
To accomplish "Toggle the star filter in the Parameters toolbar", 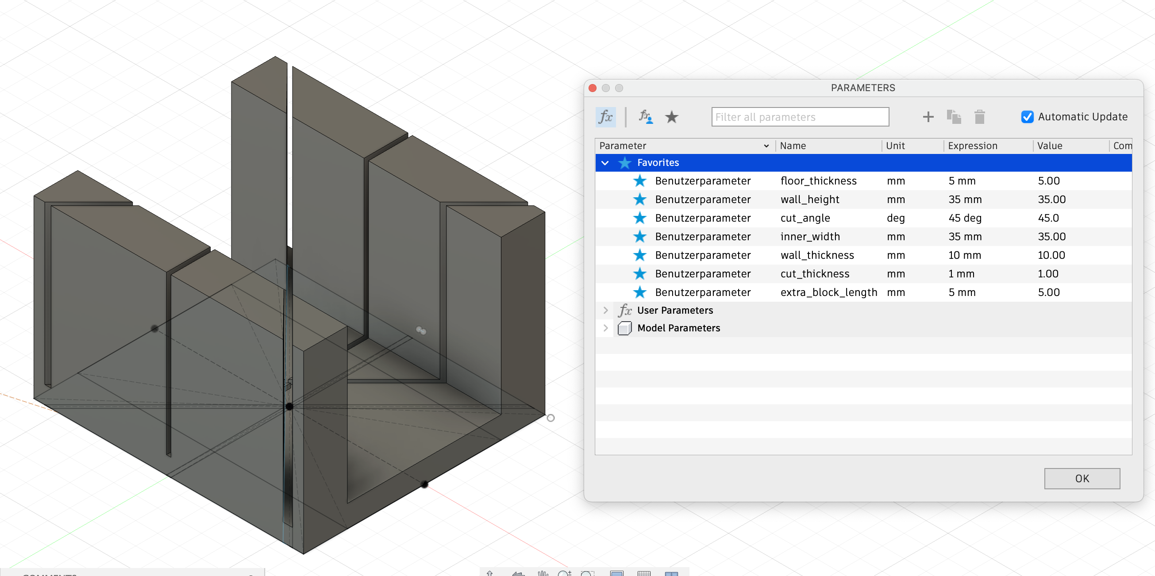I will [x=672, y=117].
